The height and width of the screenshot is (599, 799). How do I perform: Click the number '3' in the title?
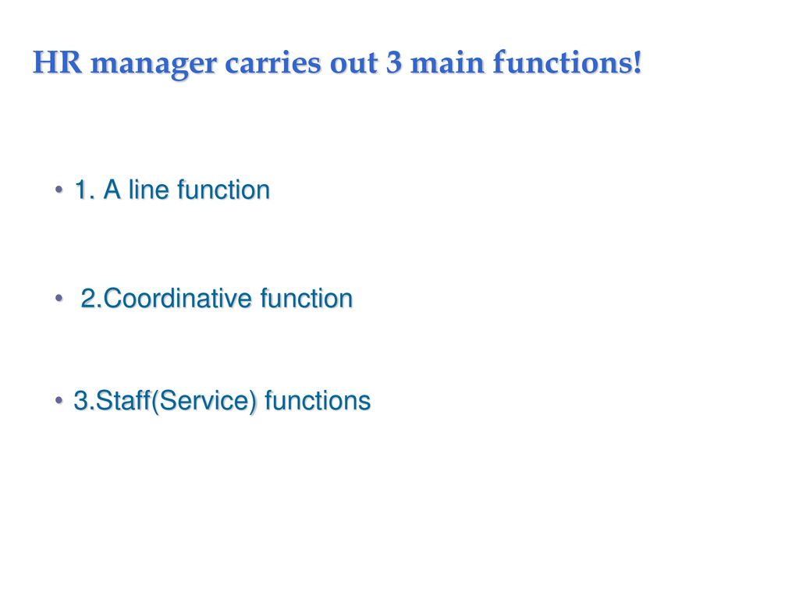point(393,63)
